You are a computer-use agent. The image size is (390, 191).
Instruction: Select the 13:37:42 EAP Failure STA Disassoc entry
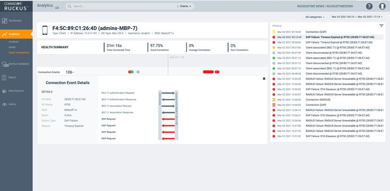[328, 136]
